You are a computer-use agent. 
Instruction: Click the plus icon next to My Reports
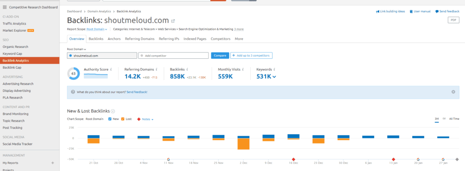pyautogui.click(x=53, y=163)
